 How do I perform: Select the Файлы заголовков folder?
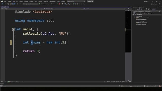[143, 23]
